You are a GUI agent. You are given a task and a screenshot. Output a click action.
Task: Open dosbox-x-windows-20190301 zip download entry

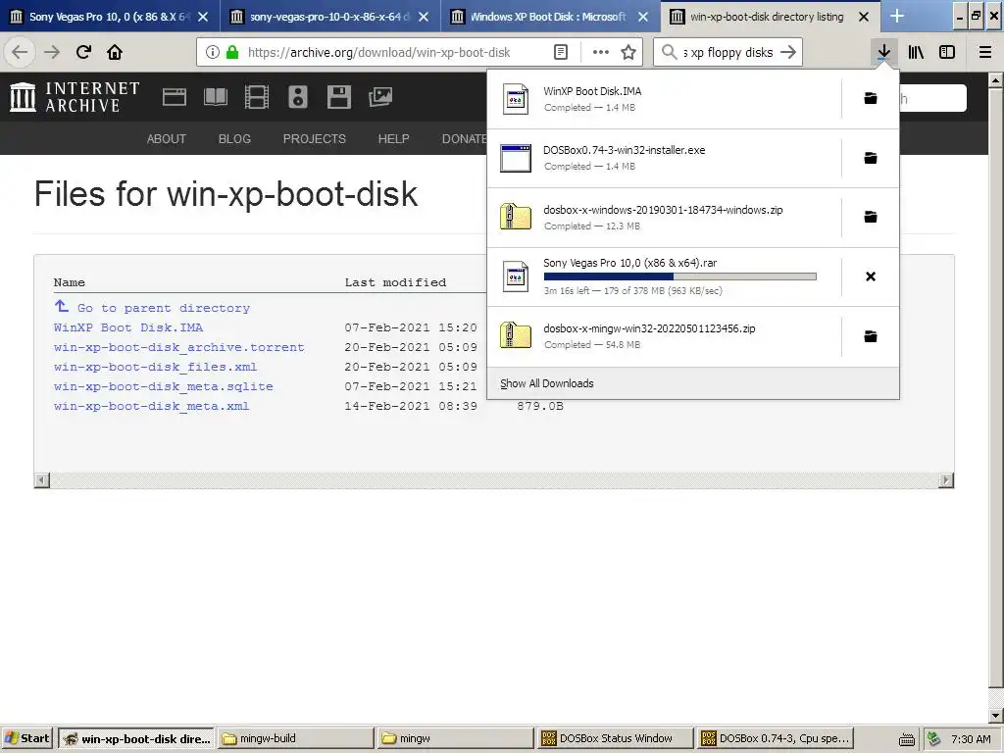pyautogui.click(x=664, y=218)
